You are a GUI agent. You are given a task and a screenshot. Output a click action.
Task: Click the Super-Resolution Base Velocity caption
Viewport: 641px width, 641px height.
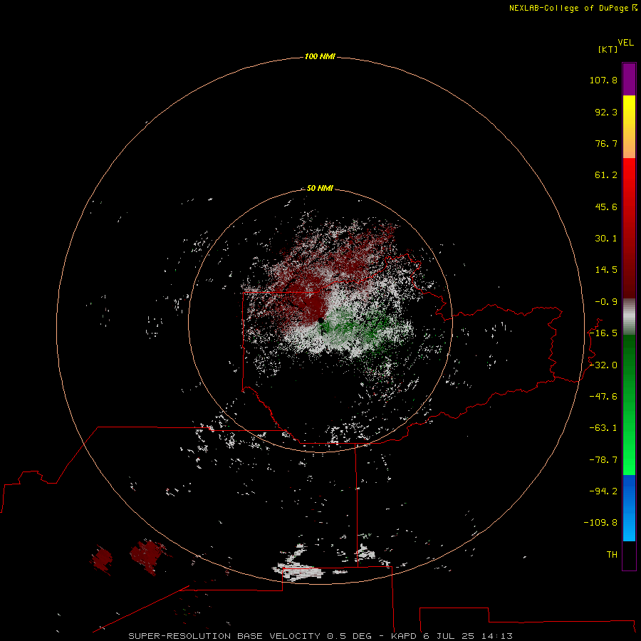point(320,636)
